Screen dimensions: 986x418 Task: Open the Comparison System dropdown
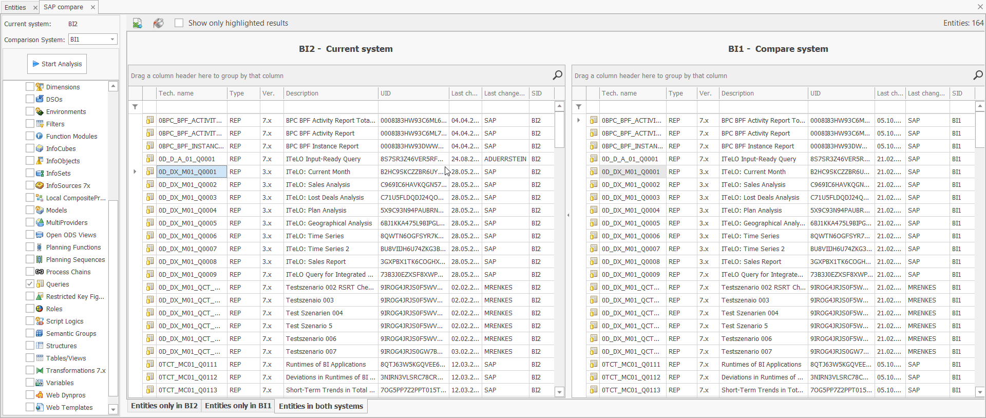(112, 40)
